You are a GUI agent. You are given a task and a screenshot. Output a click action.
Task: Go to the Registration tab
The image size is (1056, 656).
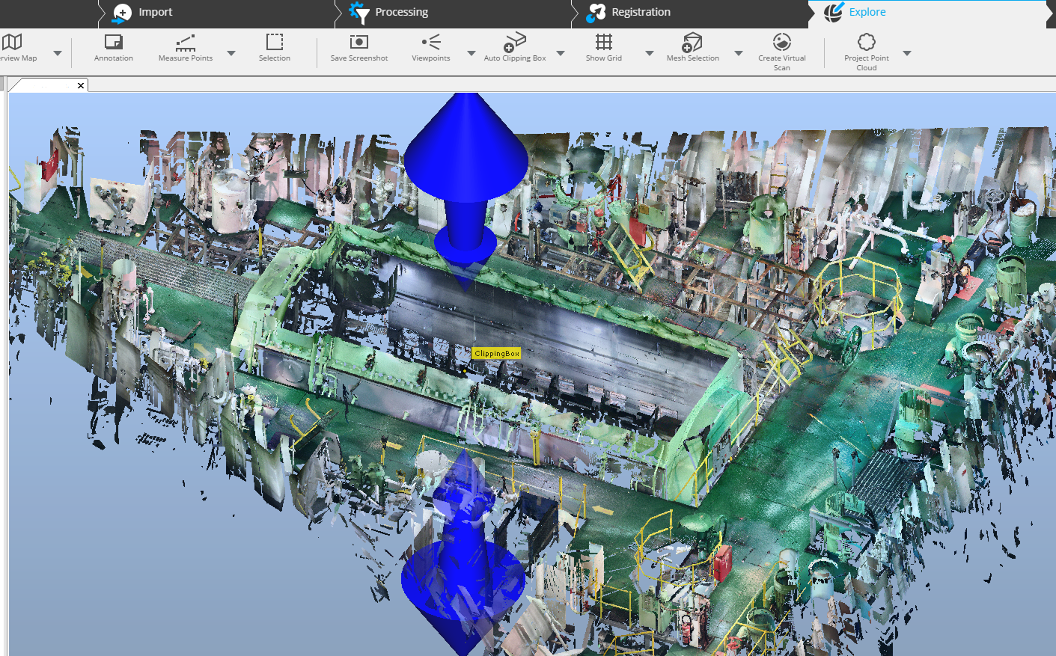(640, 12)
